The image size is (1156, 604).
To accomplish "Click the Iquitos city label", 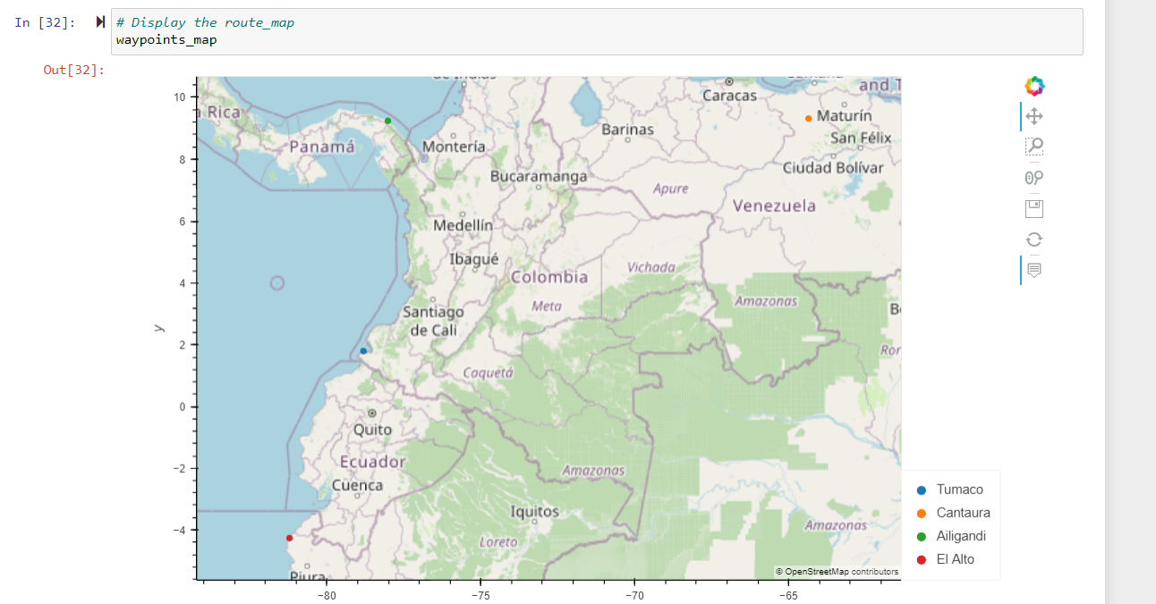I will 535,512.
